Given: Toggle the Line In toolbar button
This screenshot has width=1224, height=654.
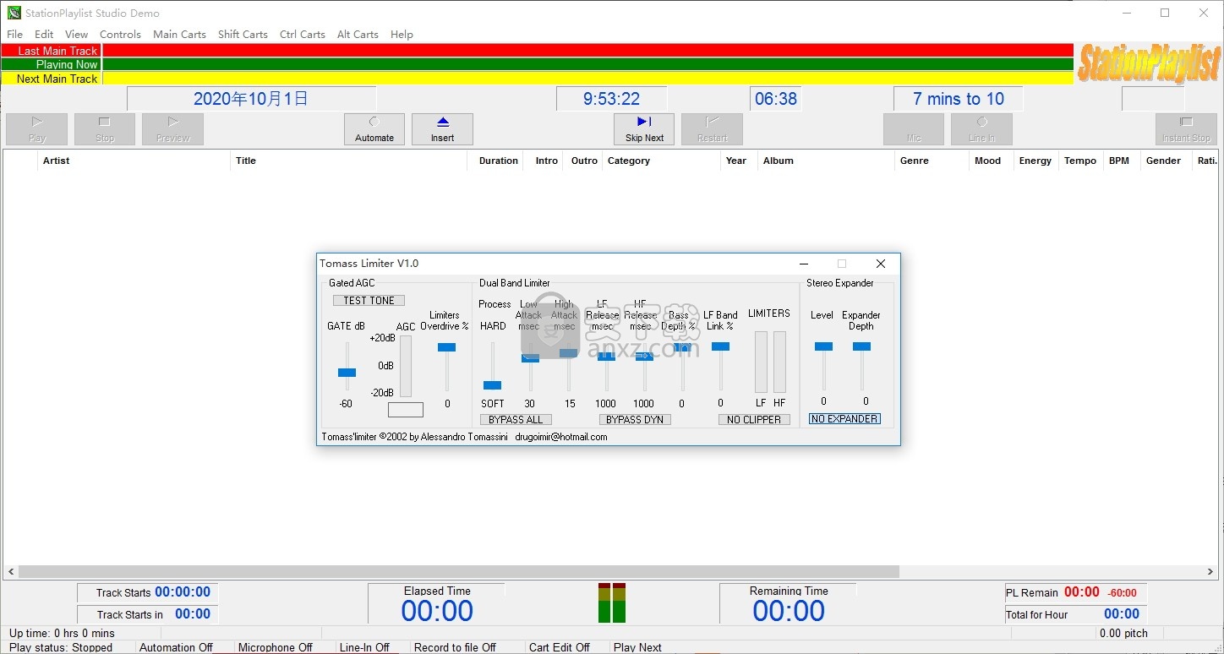Looking at the screenshot, I should click(981, 129).
